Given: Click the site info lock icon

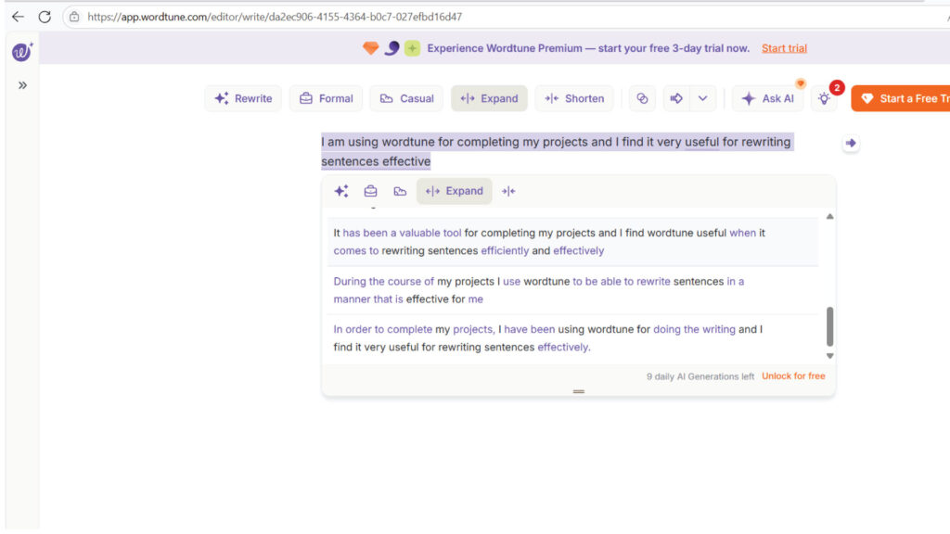Looking at the screenshot, I should (74, 17).
